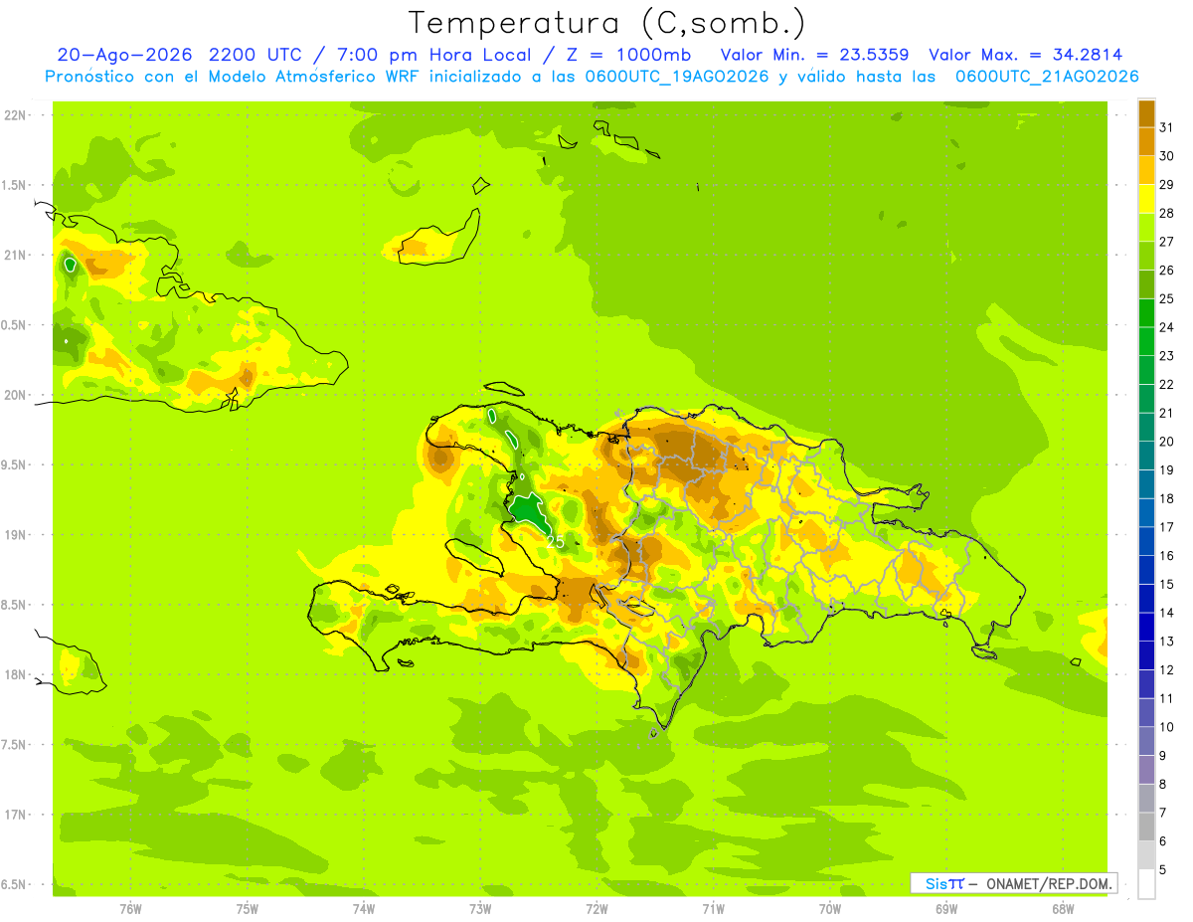Click the "76W" longitude label
Screen dimensions: 1193x922
click(x=130, y=908)
